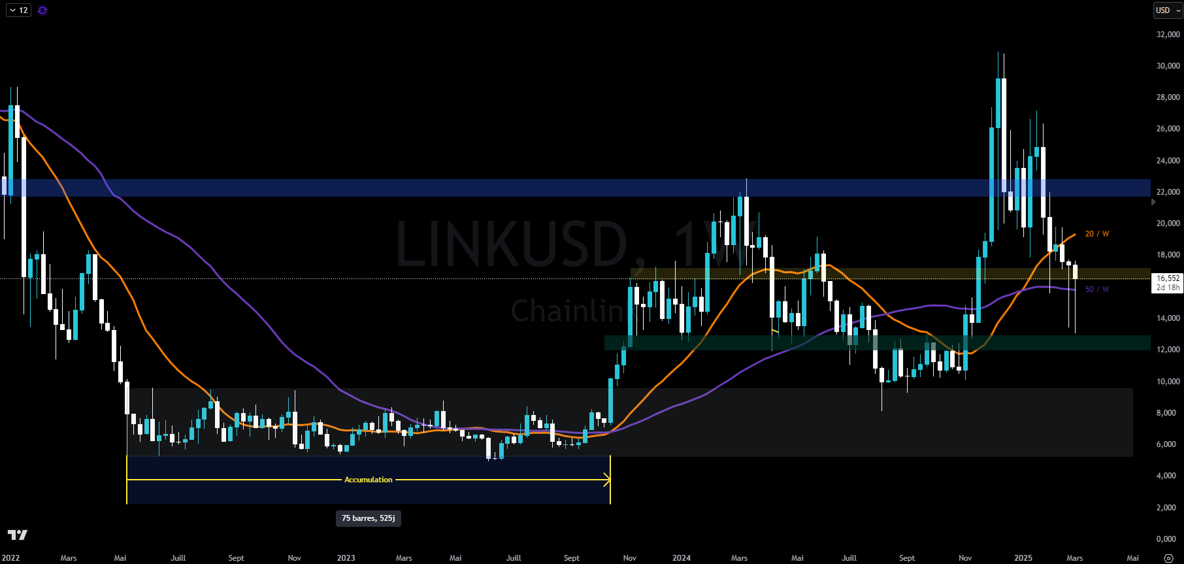Click the 2025 label on time axis

1023,558
